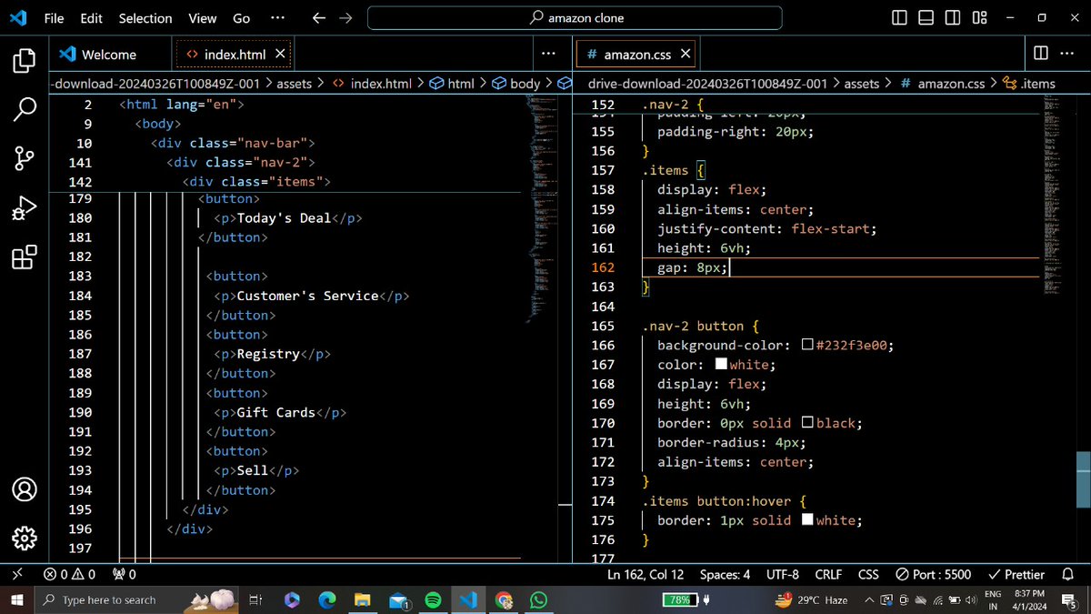Open the Extensions view
1091x614 pixels.
[x=25, y=257]
